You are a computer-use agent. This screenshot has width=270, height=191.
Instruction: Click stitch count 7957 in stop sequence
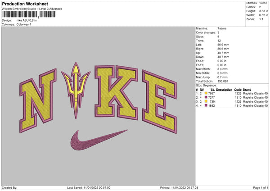(211, 93)
